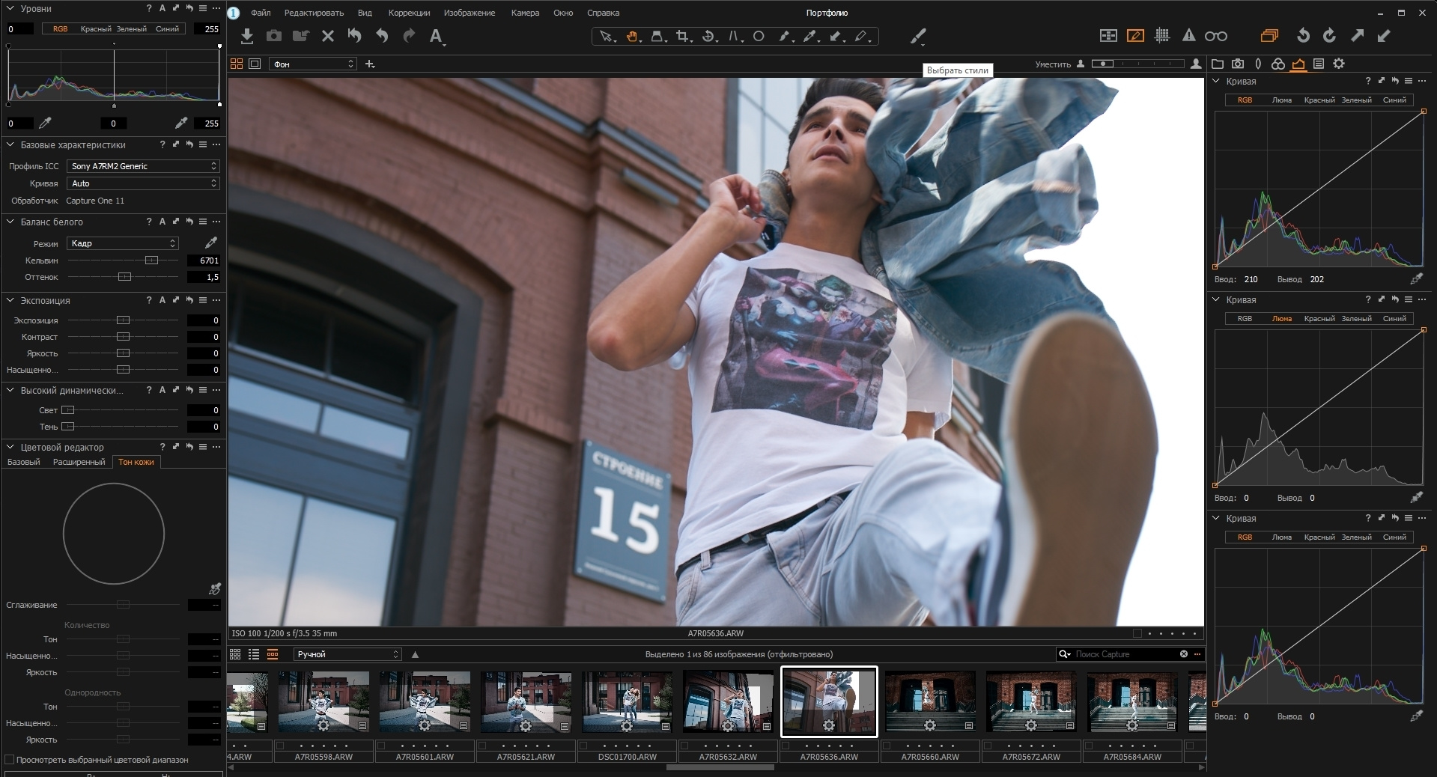Select the Crop tool in cursor toolbar
The width and height of the screenshot is (1437, 777).
coord(682,36)
